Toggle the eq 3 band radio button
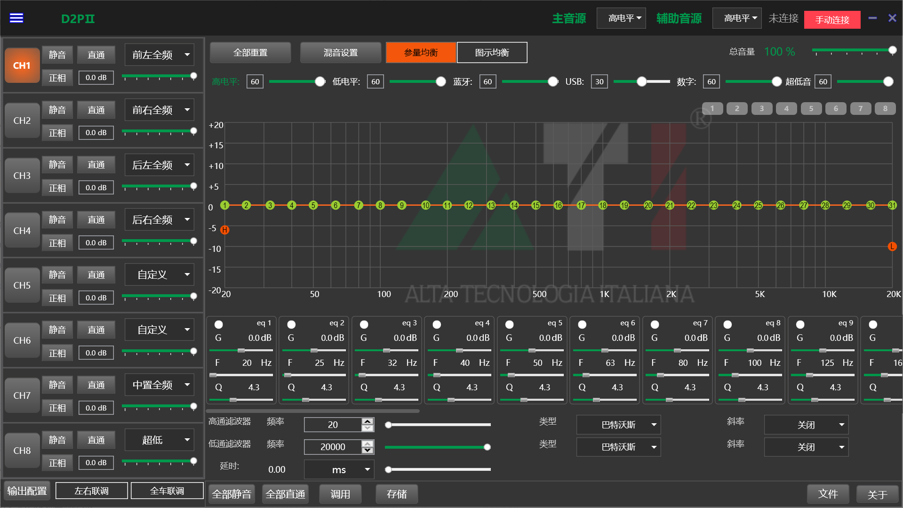 point(364,325)
